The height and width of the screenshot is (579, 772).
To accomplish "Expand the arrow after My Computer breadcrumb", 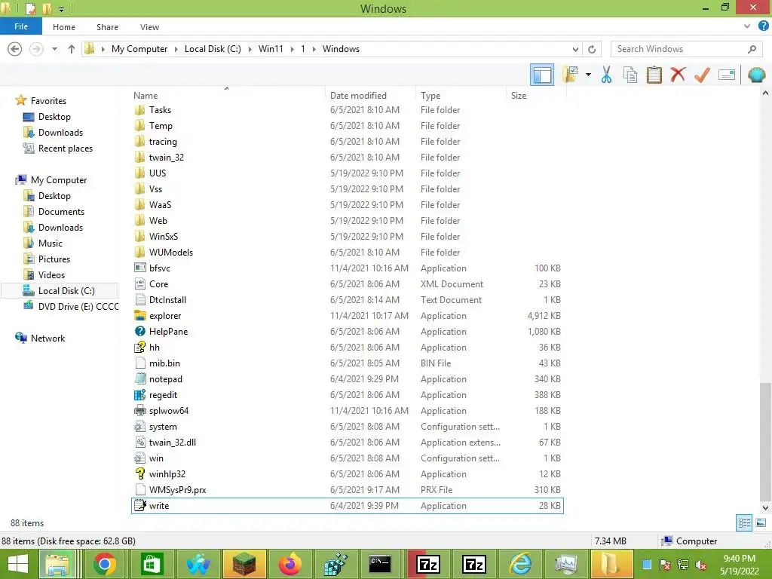I will click(176, 49).
